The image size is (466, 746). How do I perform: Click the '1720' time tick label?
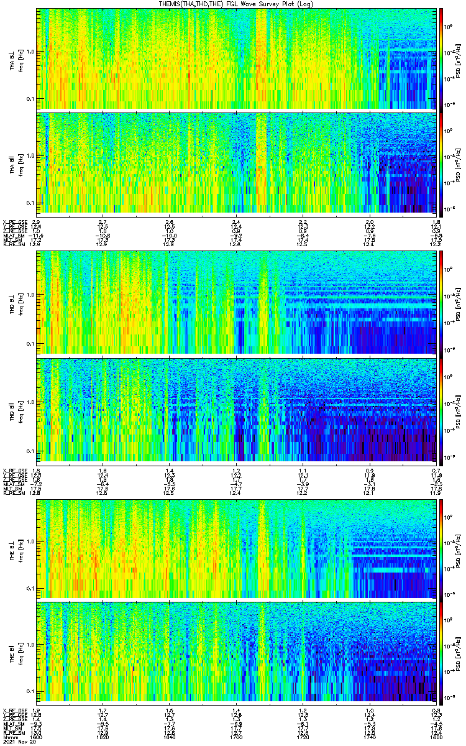[x=303, y=737]
